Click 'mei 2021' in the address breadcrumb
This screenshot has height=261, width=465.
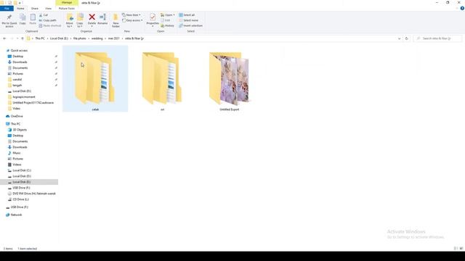pyautogui.click(x=114, y=38)
